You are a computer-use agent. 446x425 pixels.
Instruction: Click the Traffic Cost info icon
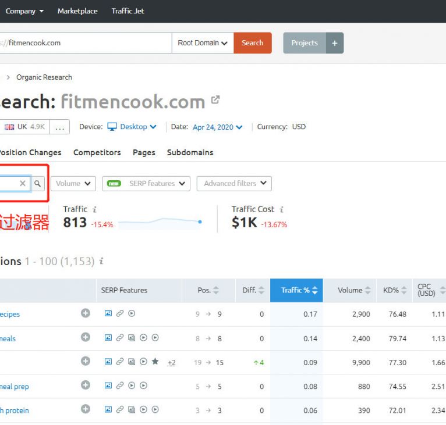(x=281, y=209)
